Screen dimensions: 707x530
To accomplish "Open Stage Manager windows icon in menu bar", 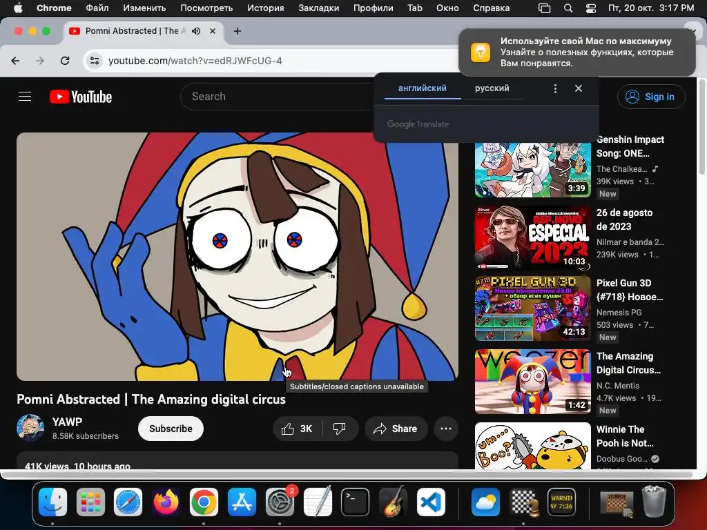I will point(545,8).
